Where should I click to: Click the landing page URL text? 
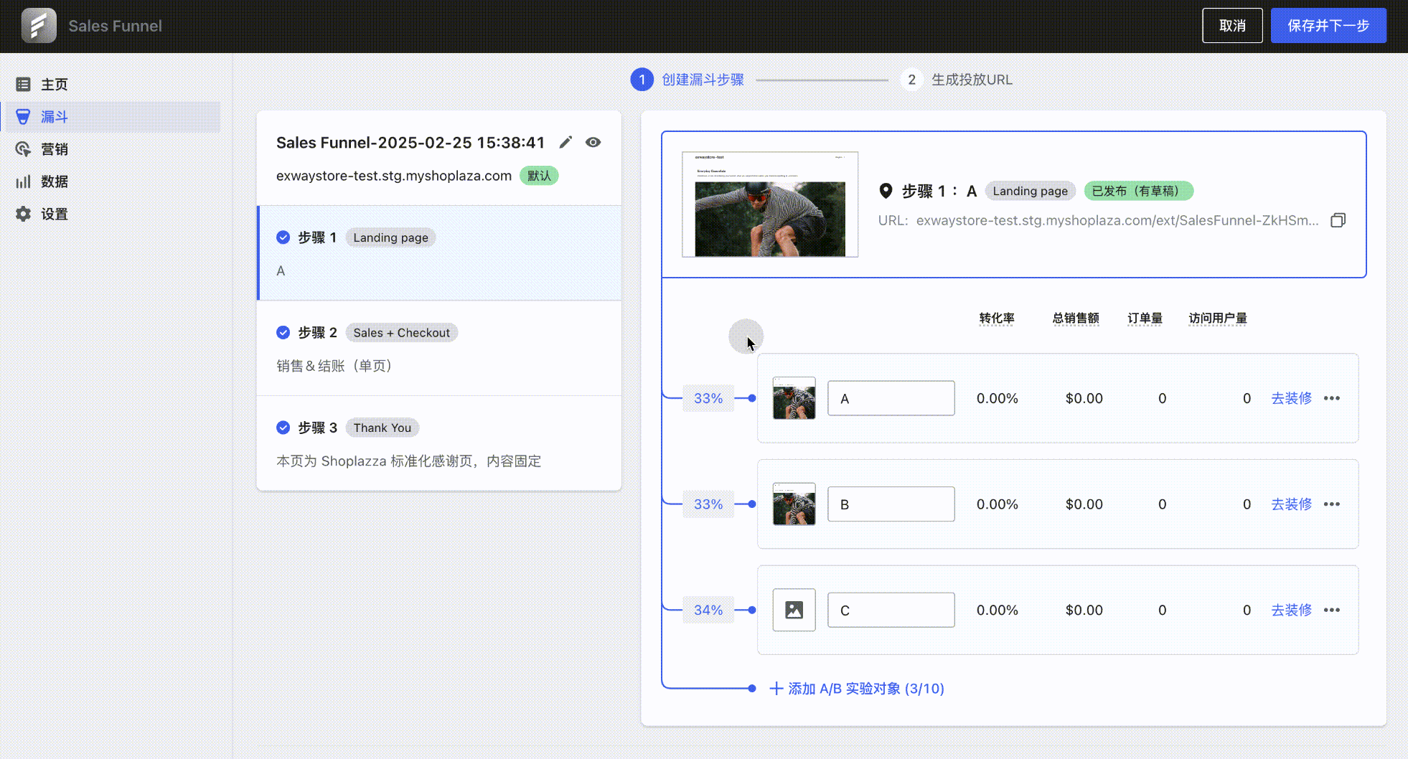[x=1117, y=220]
